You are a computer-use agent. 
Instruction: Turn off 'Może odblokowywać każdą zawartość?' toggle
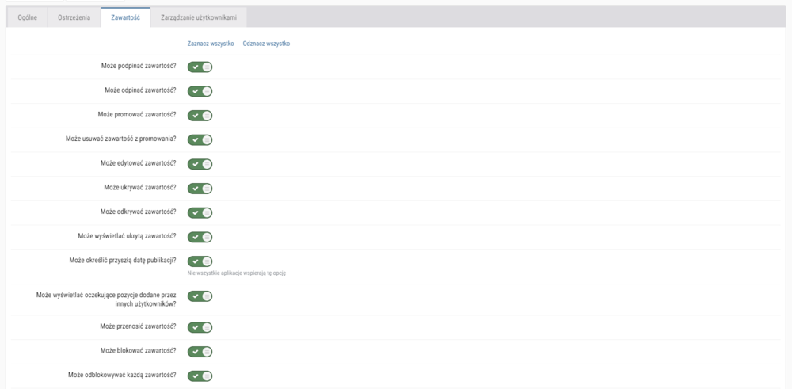pos(200,376)
